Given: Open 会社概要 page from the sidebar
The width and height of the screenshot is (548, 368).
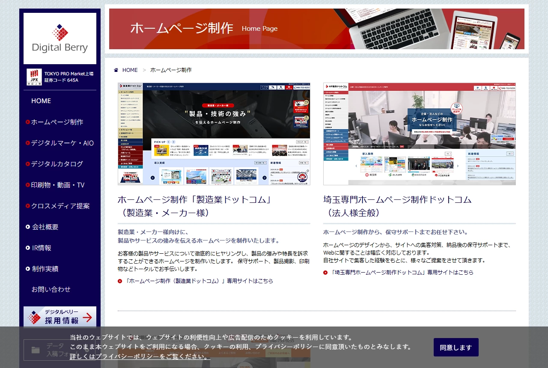Looking at the screenshot, I should point(45,227).
